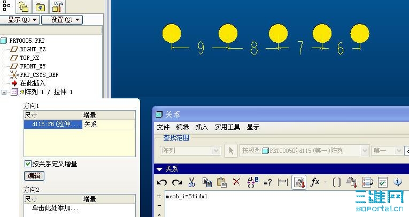The width and height of the screenshot is (409, 217).
Task: Click the 尺寸 column header in 方向1
Action: point(53,115)
